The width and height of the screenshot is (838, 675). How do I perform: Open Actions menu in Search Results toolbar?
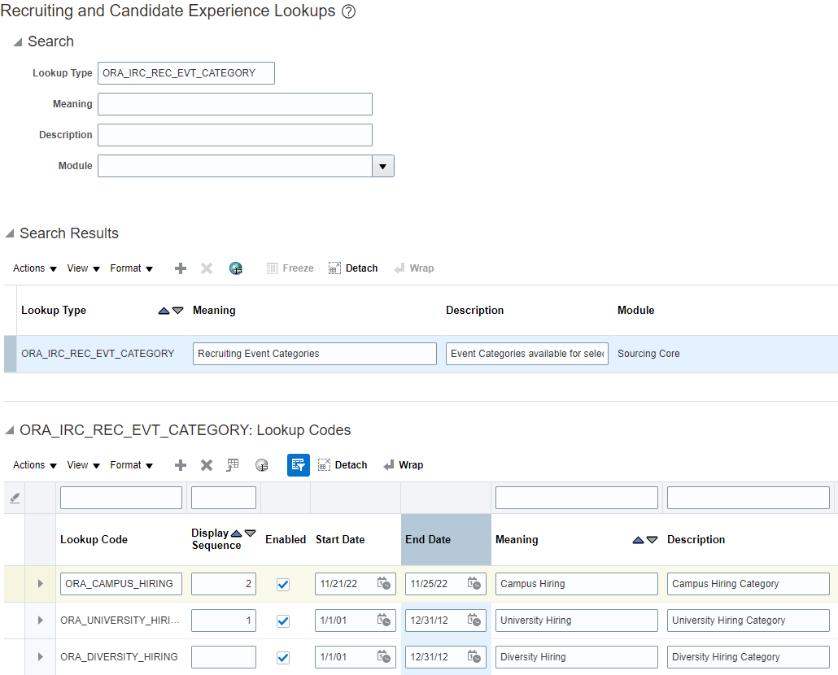[35, 268]
